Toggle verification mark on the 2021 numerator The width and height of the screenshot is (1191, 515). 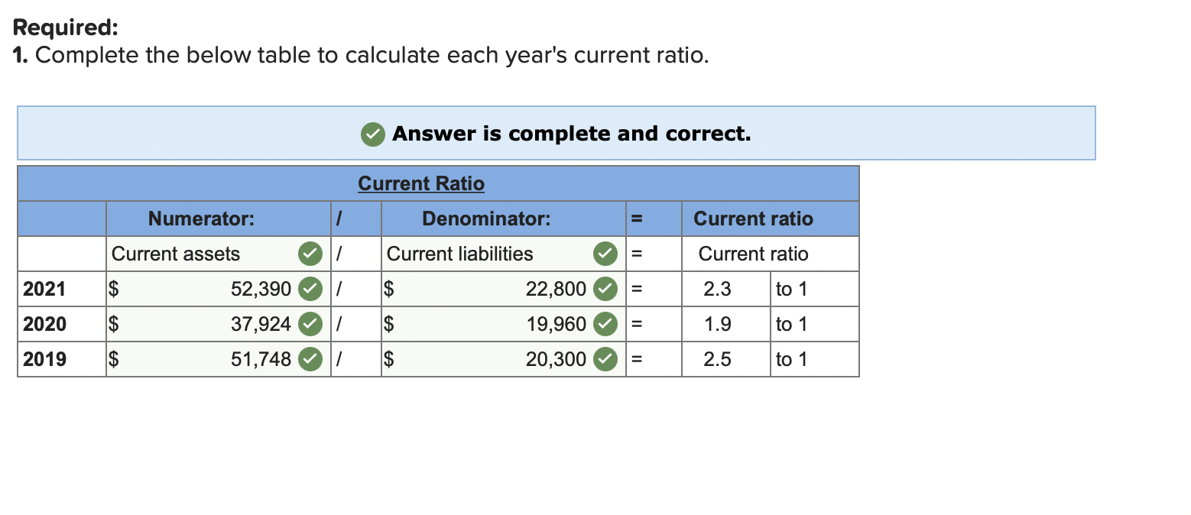310,289
